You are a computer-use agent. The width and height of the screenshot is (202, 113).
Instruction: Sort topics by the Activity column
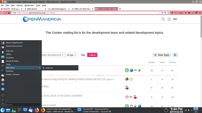[172, 62]
